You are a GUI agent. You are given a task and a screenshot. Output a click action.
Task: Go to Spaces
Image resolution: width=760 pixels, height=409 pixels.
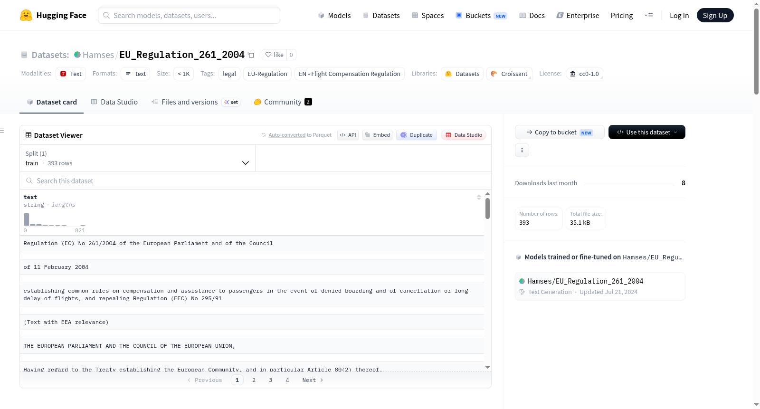428,16
